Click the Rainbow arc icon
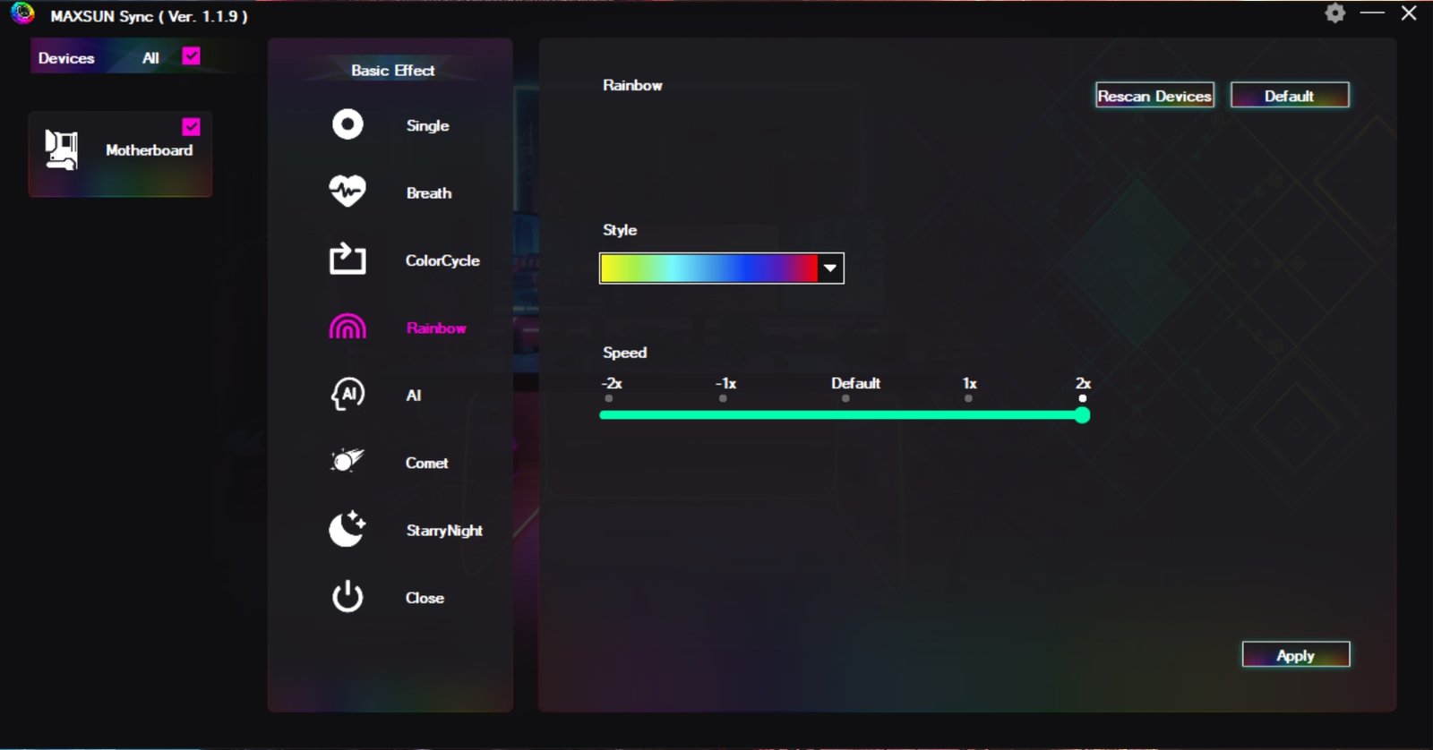Image resolution: width=1433 pixels, height=750 pixels. (x=348, y=327)
